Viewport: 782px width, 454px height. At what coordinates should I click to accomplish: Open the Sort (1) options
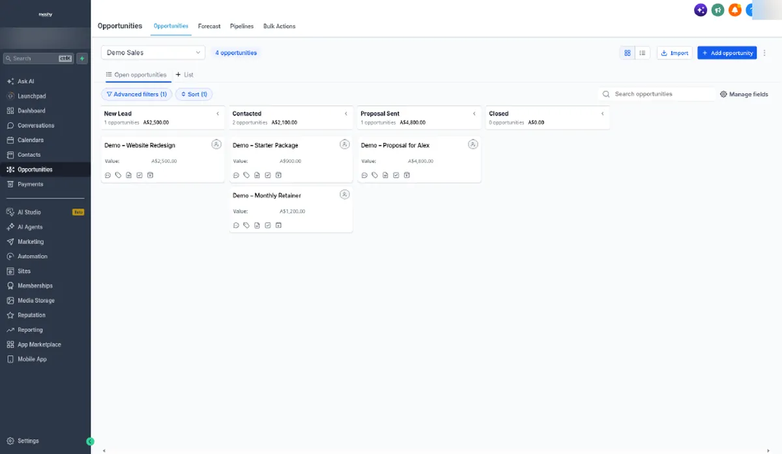coord(194,95)
